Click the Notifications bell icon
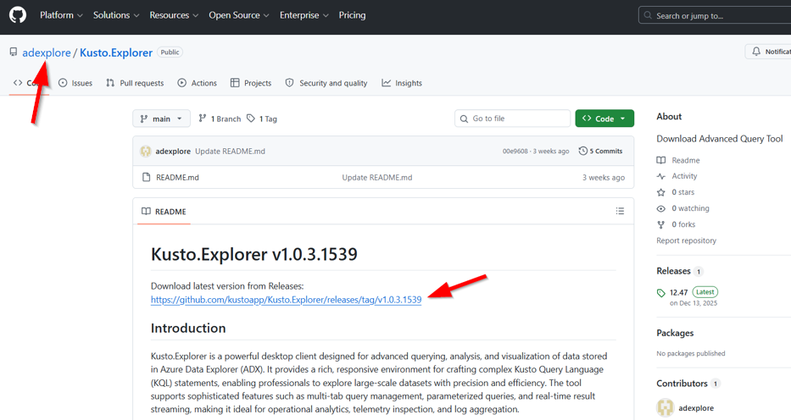 coord(756,52)
